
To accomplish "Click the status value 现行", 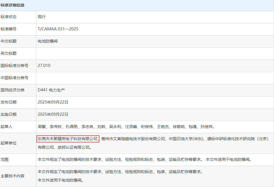I will coord(42,17).
